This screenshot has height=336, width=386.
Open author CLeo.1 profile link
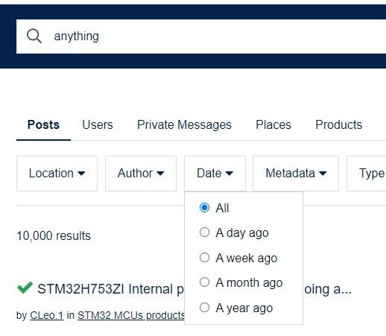click(46, 315)
